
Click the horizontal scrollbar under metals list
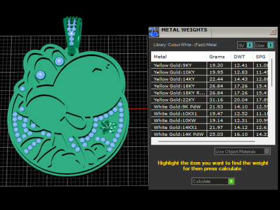coord(206,142)
